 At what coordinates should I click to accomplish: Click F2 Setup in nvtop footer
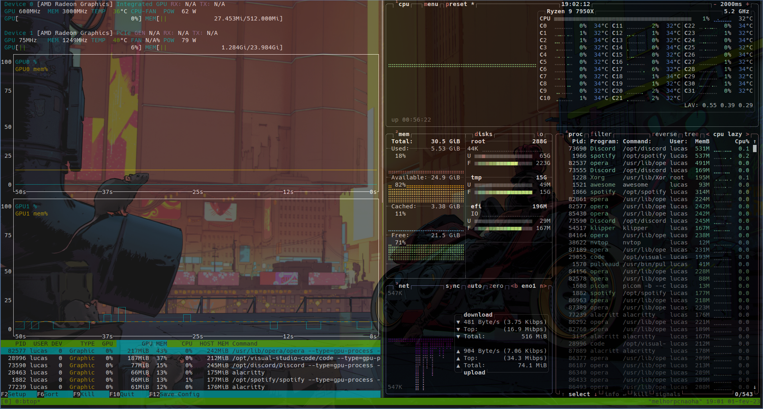(x=13, y=394)
